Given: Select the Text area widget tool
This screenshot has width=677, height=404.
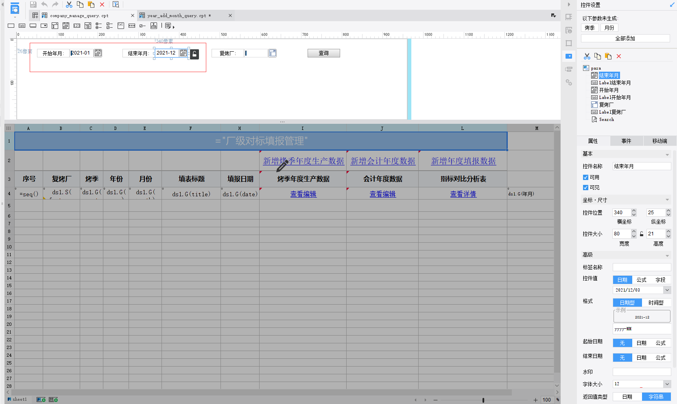Looking at the screenshot, I should click(121, 26).
